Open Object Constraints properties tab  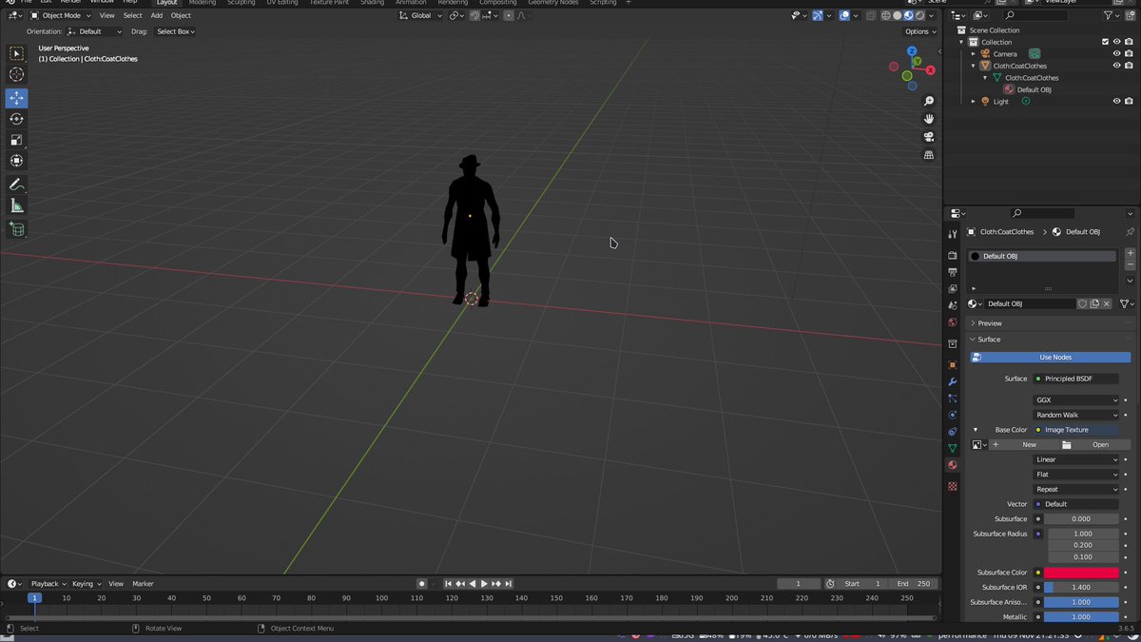click(952, 432)
